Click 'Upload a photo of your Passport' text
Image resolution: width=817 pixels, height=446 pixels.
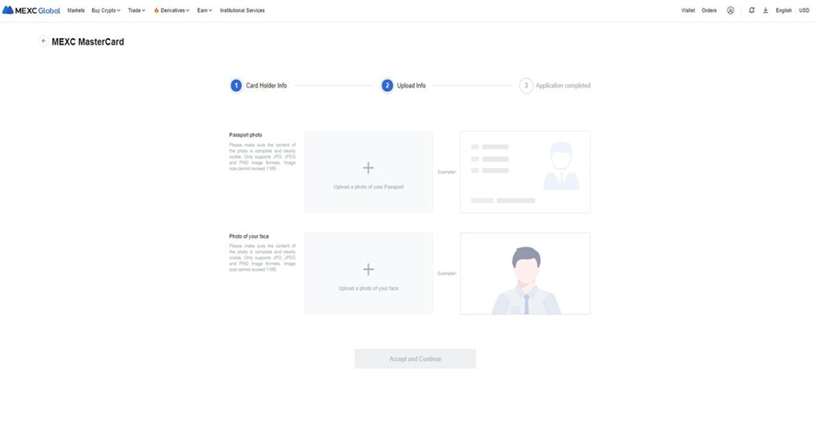coord(369,187)
